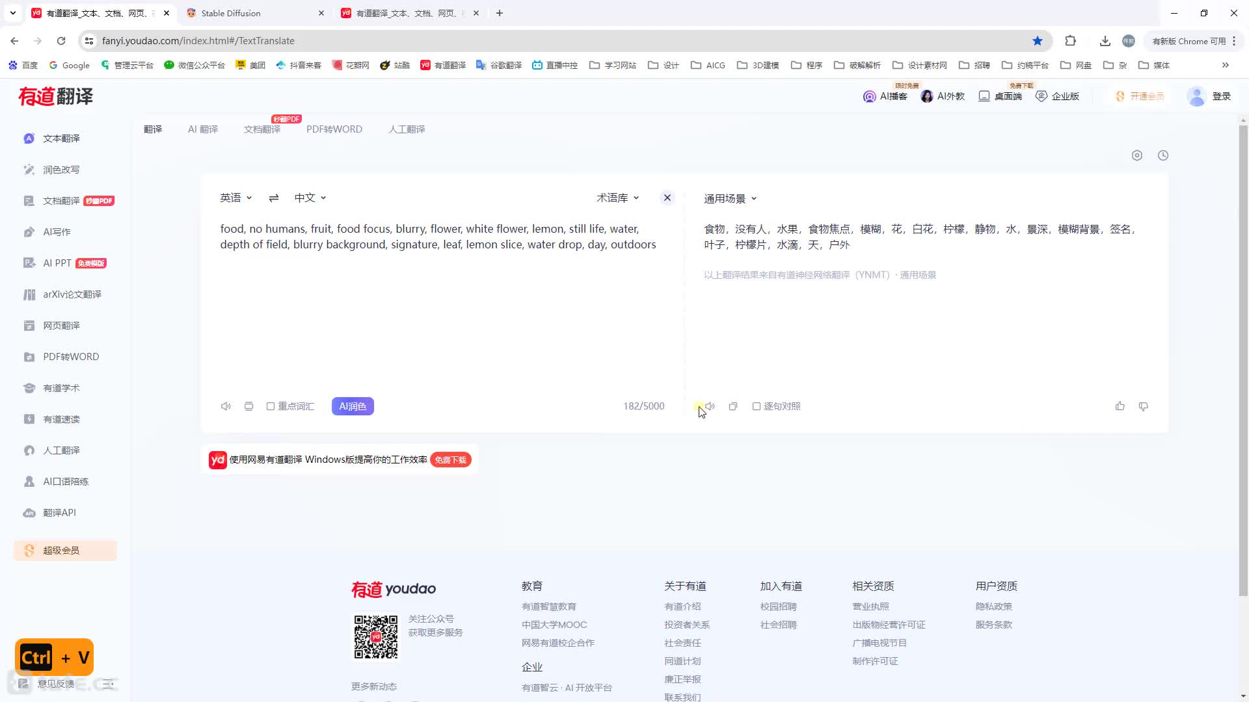The image size is (1249, 702).
Task: Expand the 术语库 dropdown
Action: 617,198
